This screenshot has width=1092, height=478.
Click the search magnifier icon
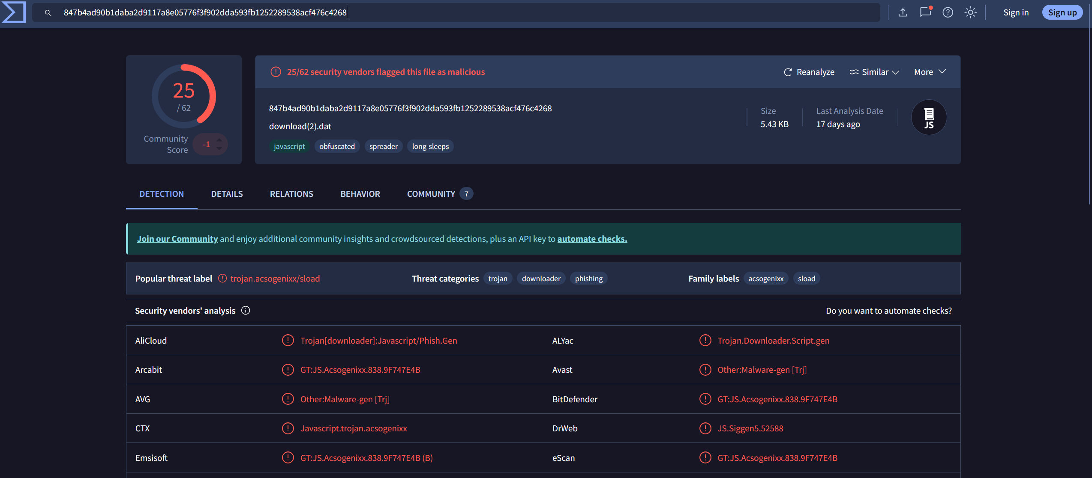(48, 12)
